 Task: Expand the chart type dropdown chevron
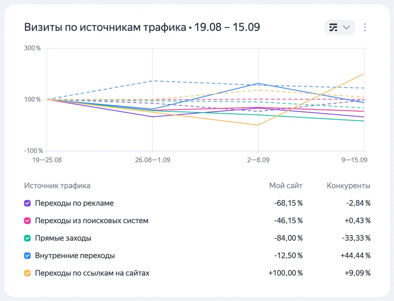(x=346, y=27)
